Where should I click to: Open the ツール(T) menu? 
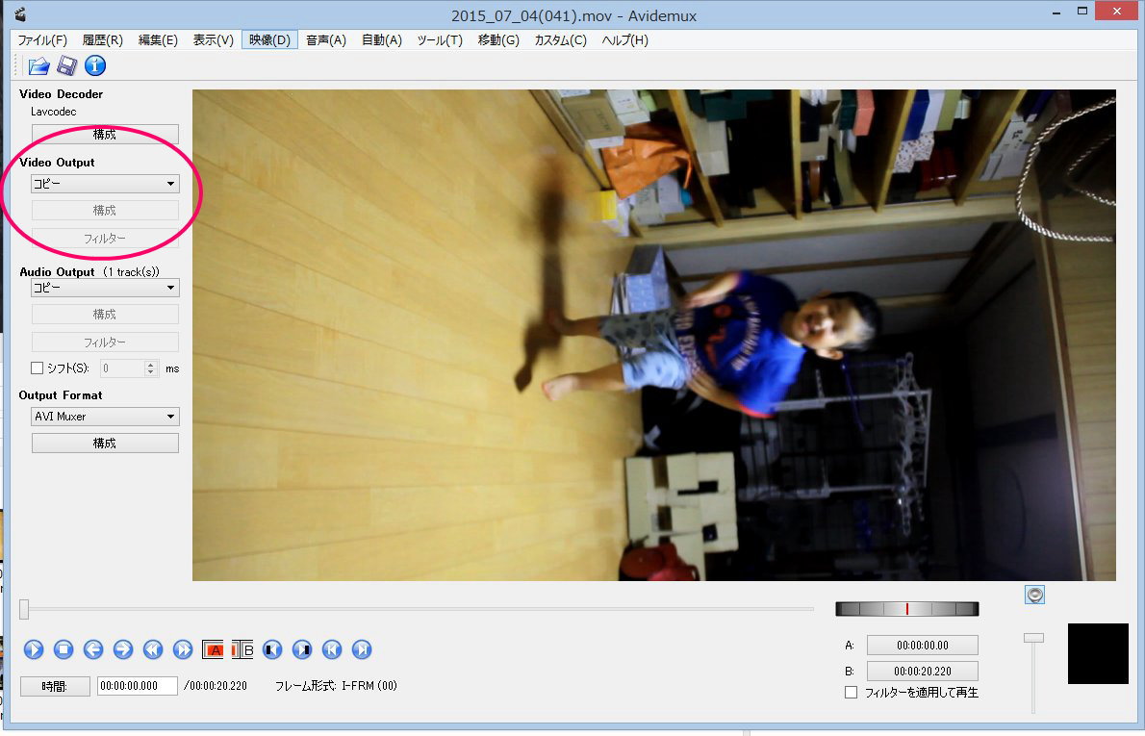point(439,40)
